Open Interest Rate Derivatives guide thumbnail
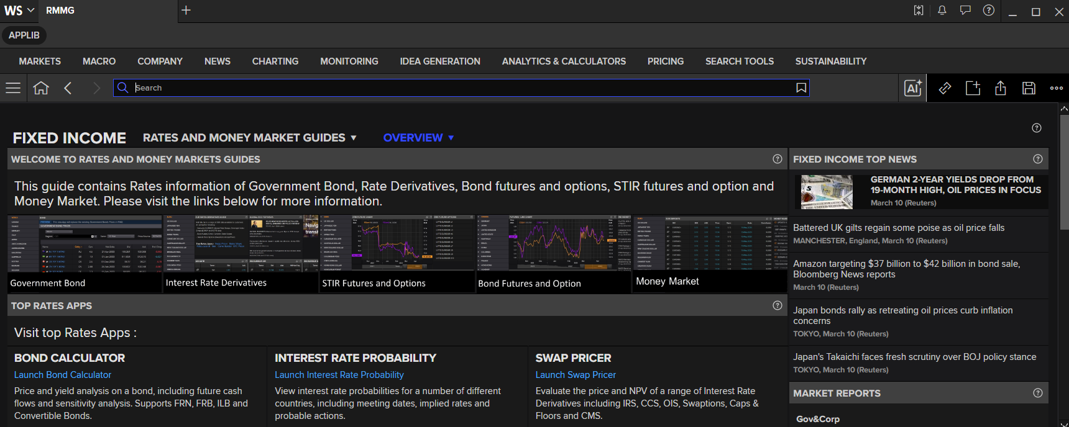 241,254
